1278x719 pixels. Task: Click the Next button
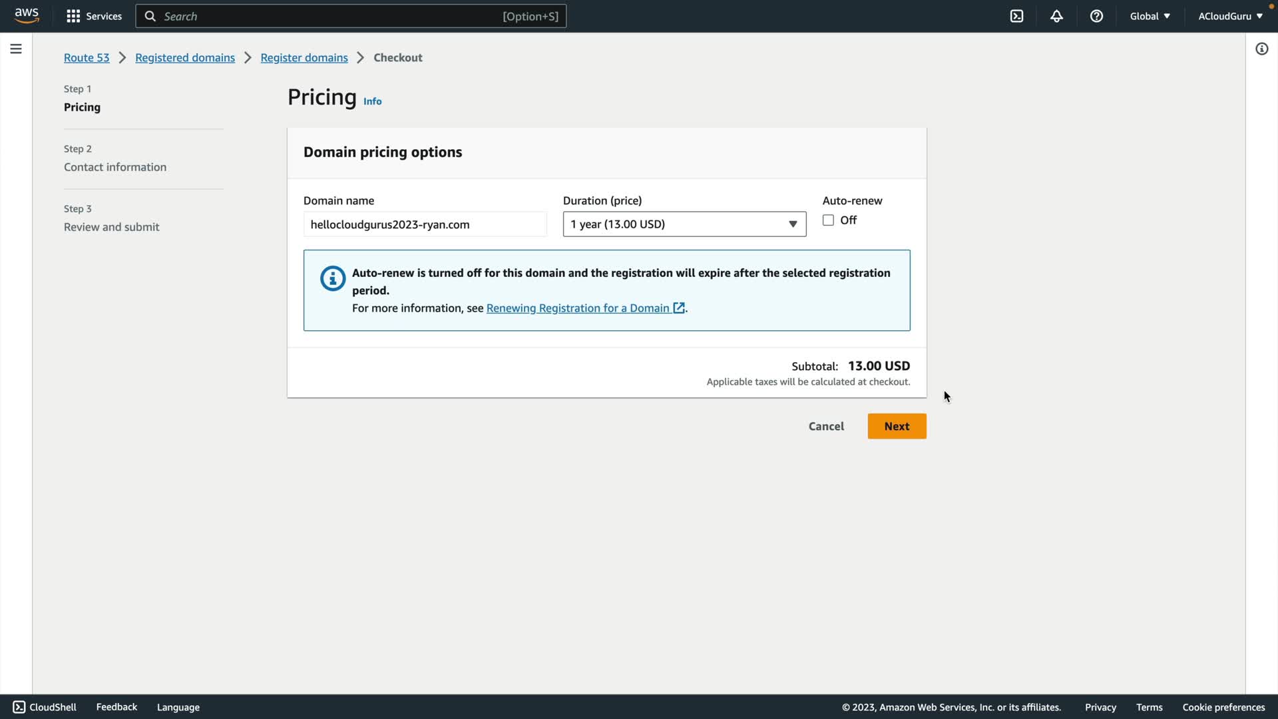pyautogui.click(x=897, y=426)
